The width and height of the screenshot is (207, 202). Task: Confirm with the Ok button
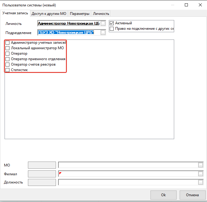(x=164, y=195)
